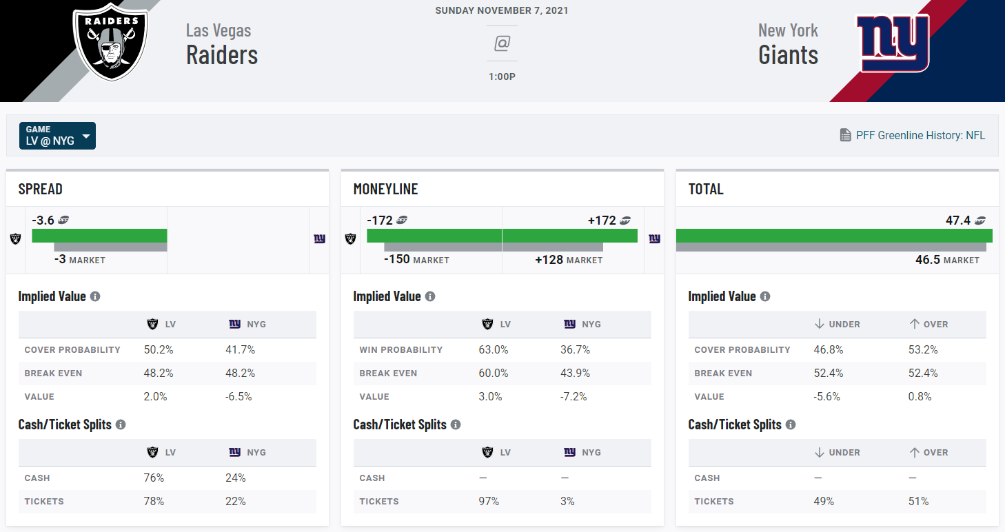Click the -3 MARKET spread value
The height and width of the screenshot is (532, 1005).
click(80, 260)
